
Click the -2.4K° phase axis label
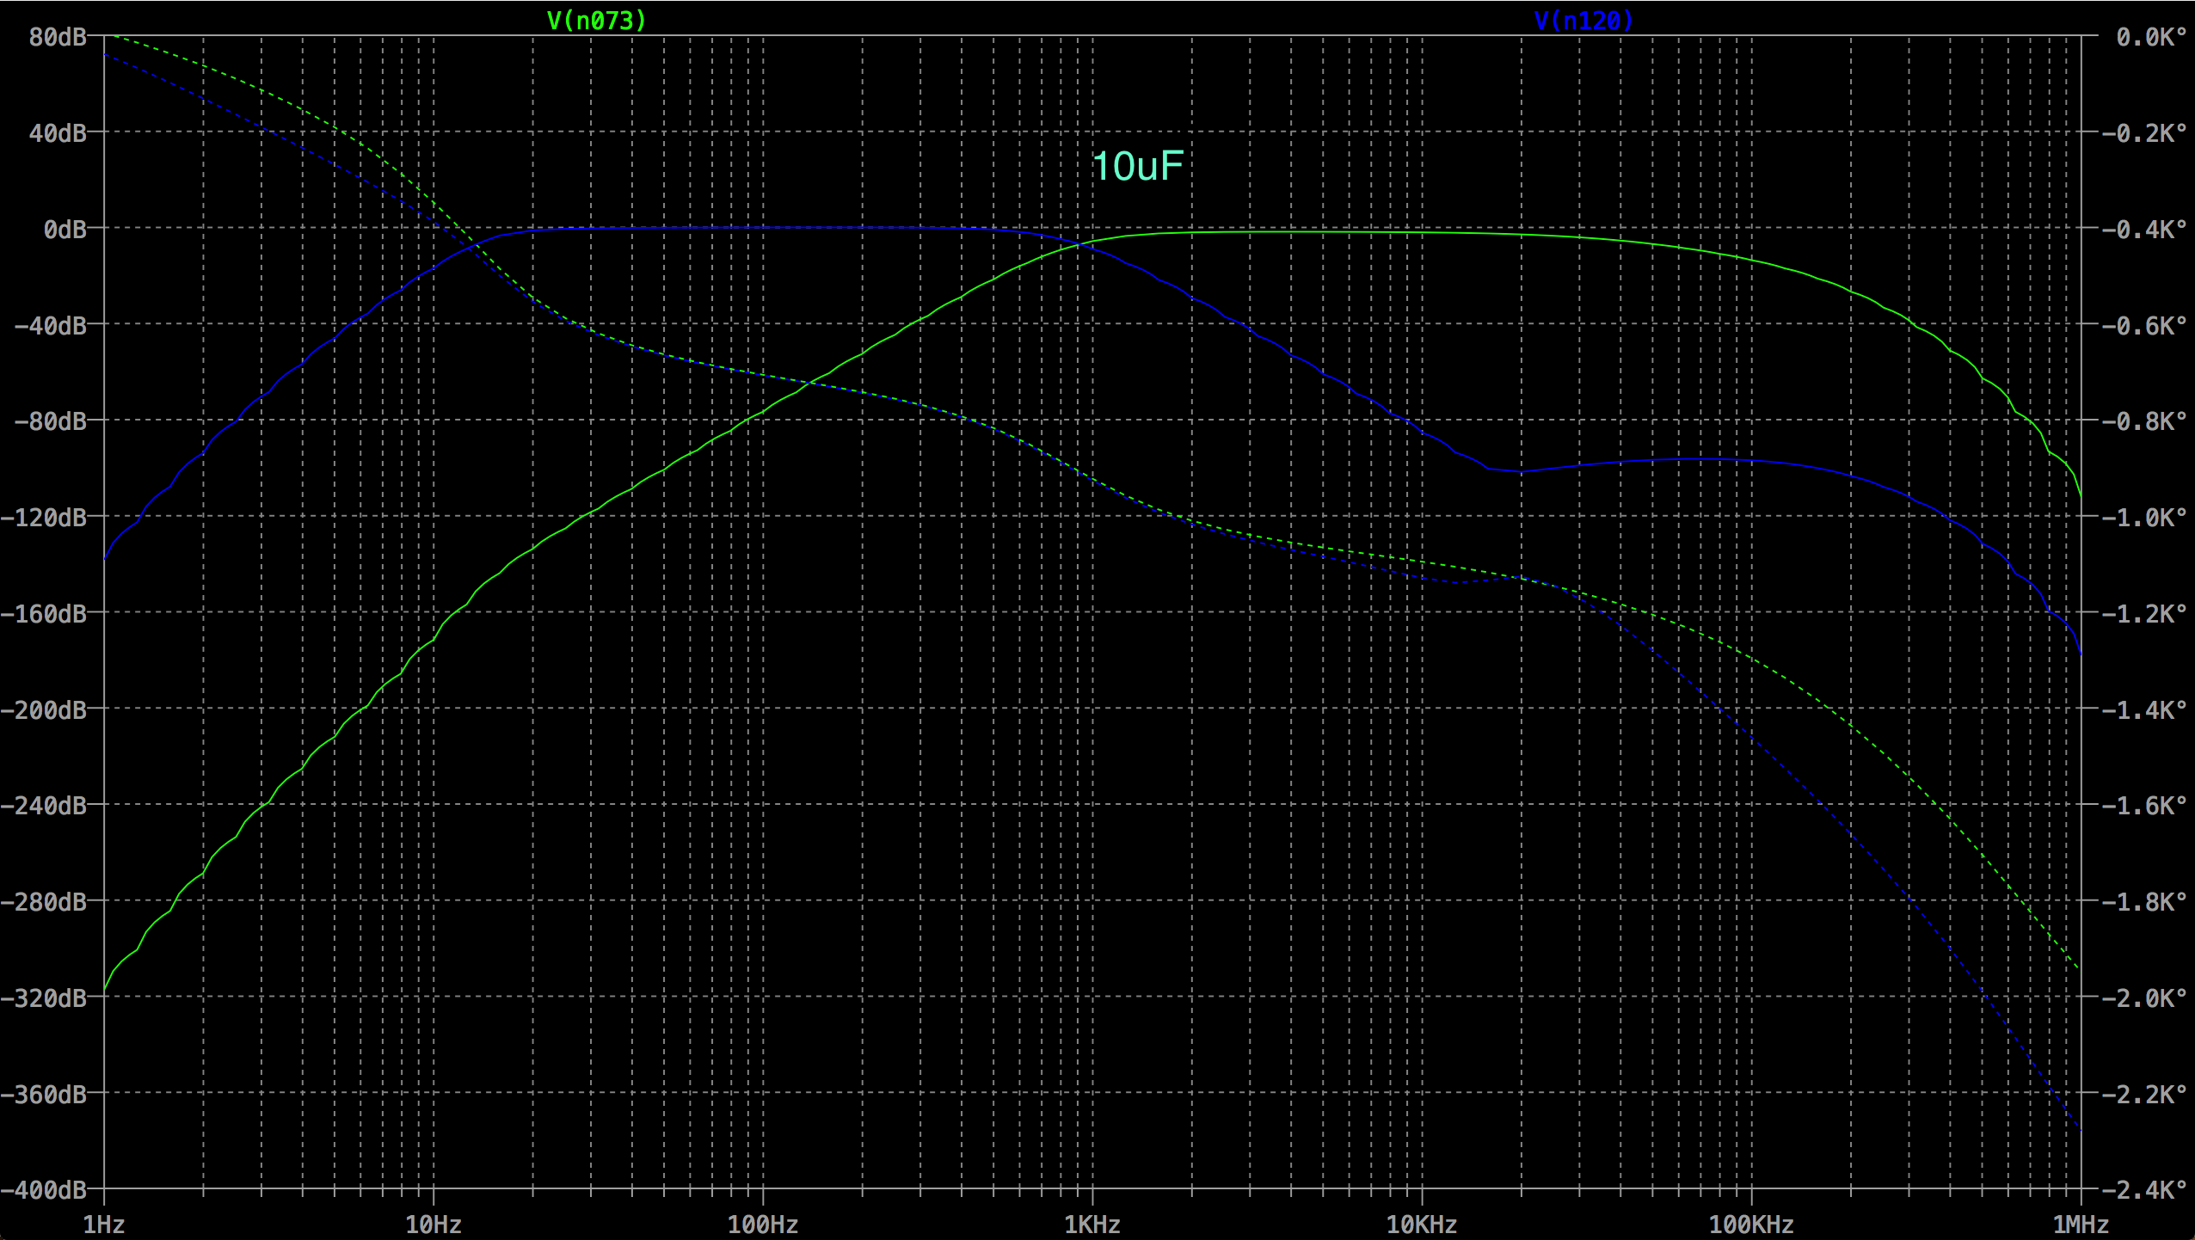click(2144, 1190)
